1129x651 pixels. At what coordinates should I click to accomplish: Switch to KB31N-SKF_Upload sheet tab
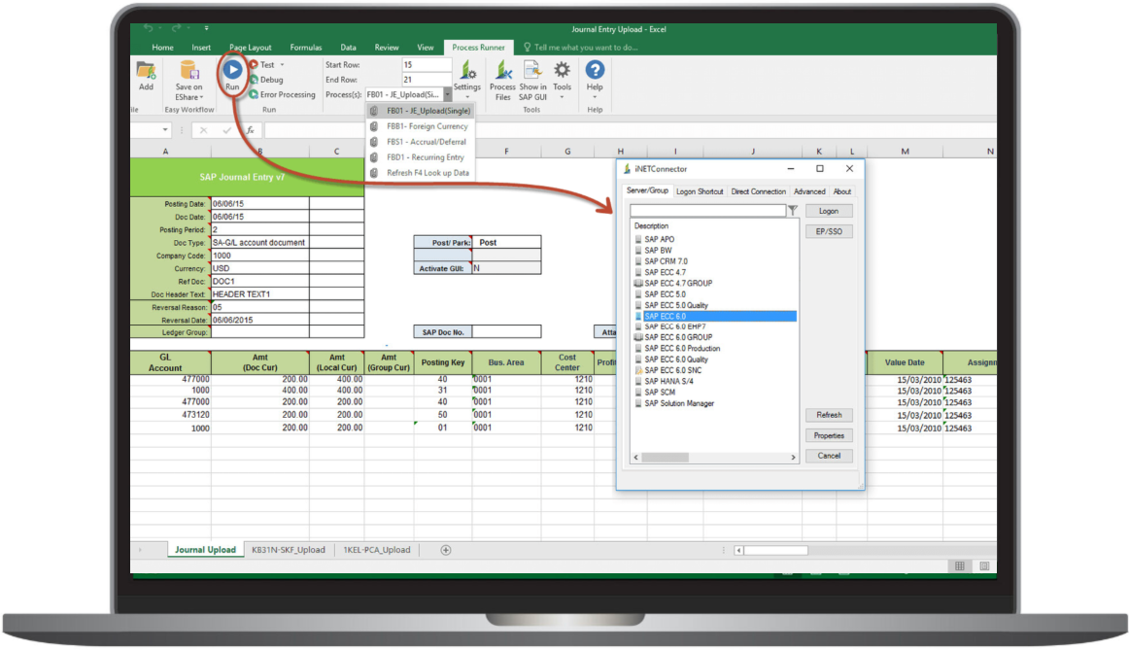click(x=288, y=550)
